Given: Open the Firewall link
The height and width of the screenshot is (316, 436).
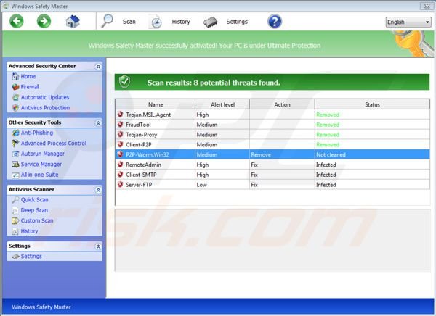Looking at the screenshot, I should coord(30,87).
